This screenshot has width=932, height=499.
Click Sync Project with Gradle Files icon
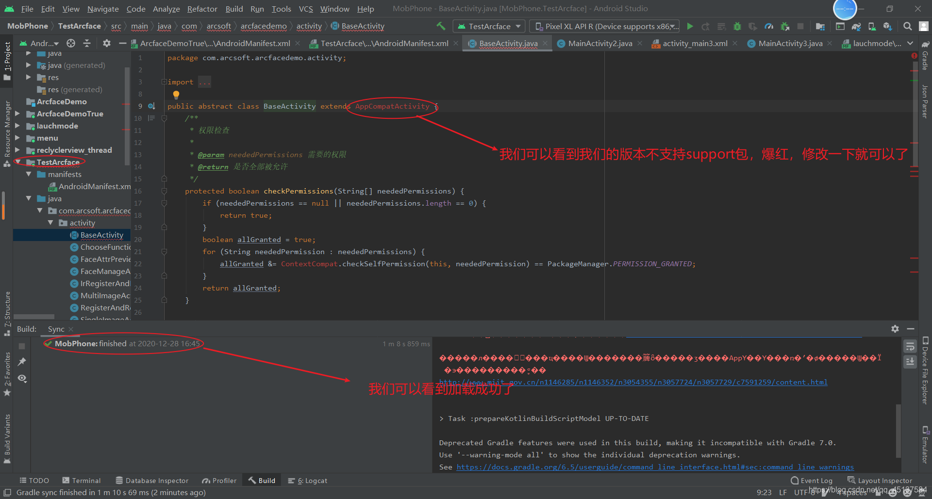click(x=856, y=26)
